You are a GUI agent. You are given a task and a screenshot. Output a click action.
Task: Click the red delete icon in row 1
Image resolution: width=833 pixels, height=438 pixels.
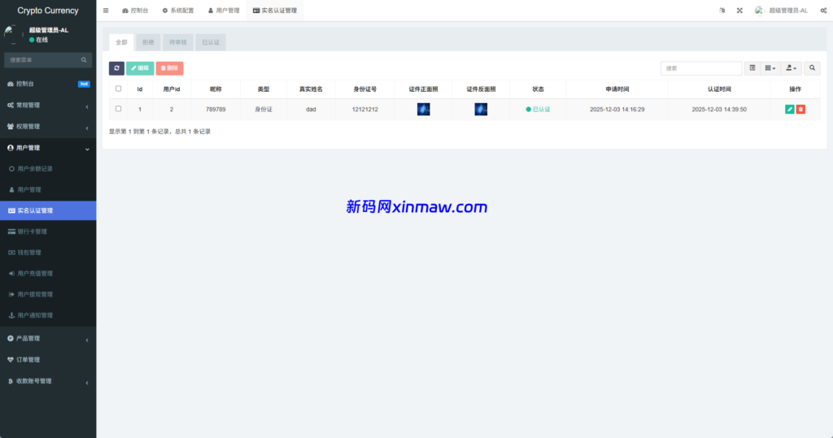[x=800, y=110]
